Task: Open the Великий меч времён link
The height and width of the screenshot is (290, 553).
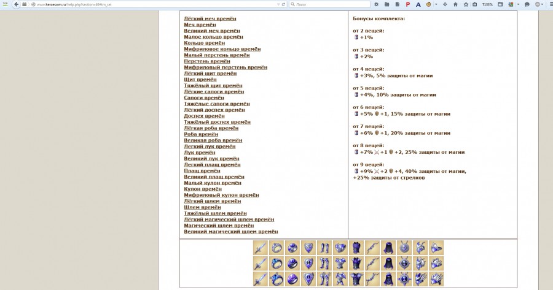Action: 212,31
